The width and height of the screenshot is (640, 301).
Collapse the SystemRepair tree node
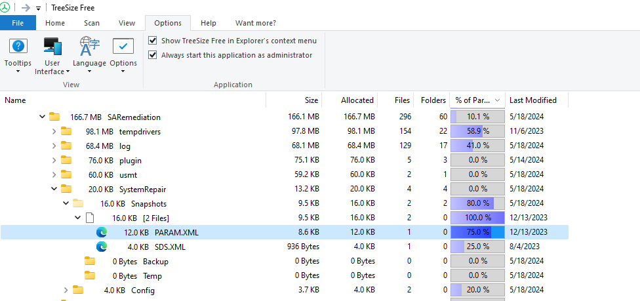click(54, 189)
